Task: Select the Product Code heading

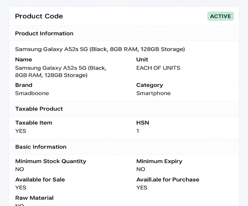Action: click(39, 16)
